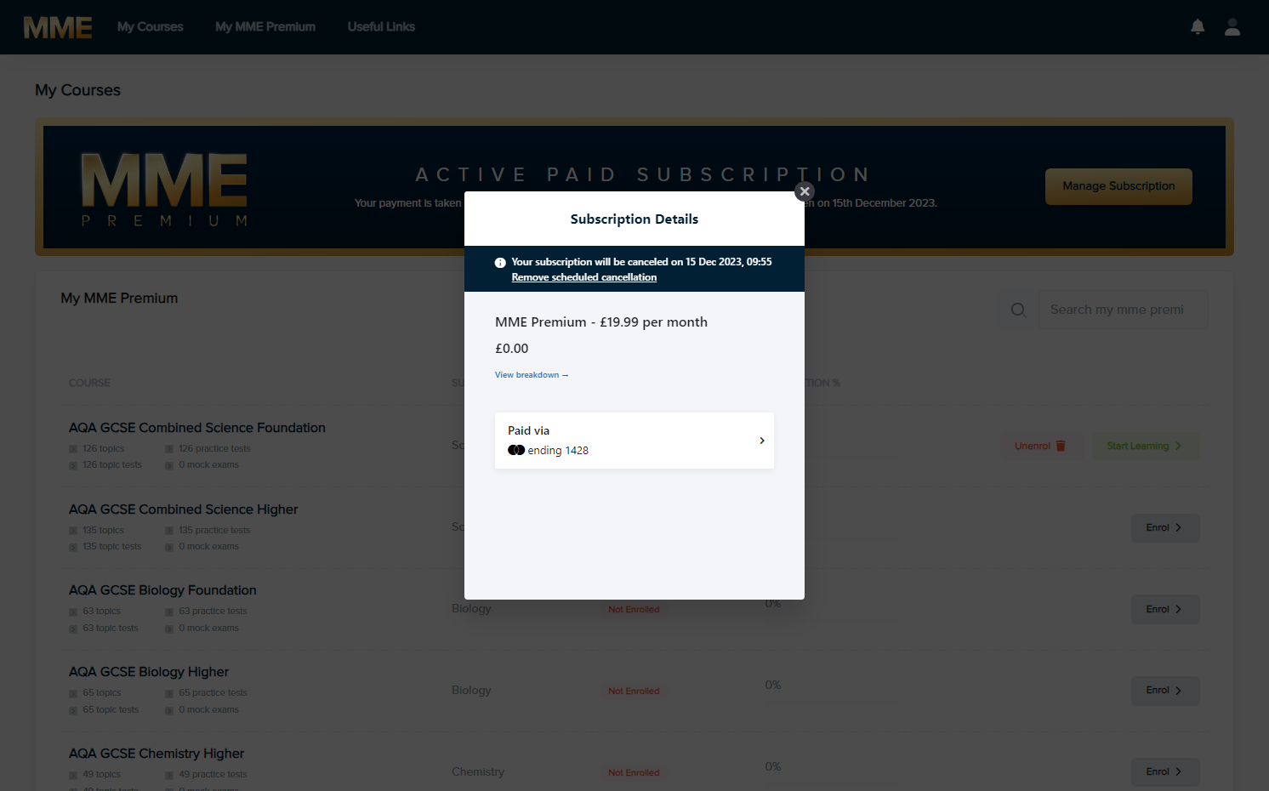Open AQA GCSE Biology Foundation course

pos(162,590)
